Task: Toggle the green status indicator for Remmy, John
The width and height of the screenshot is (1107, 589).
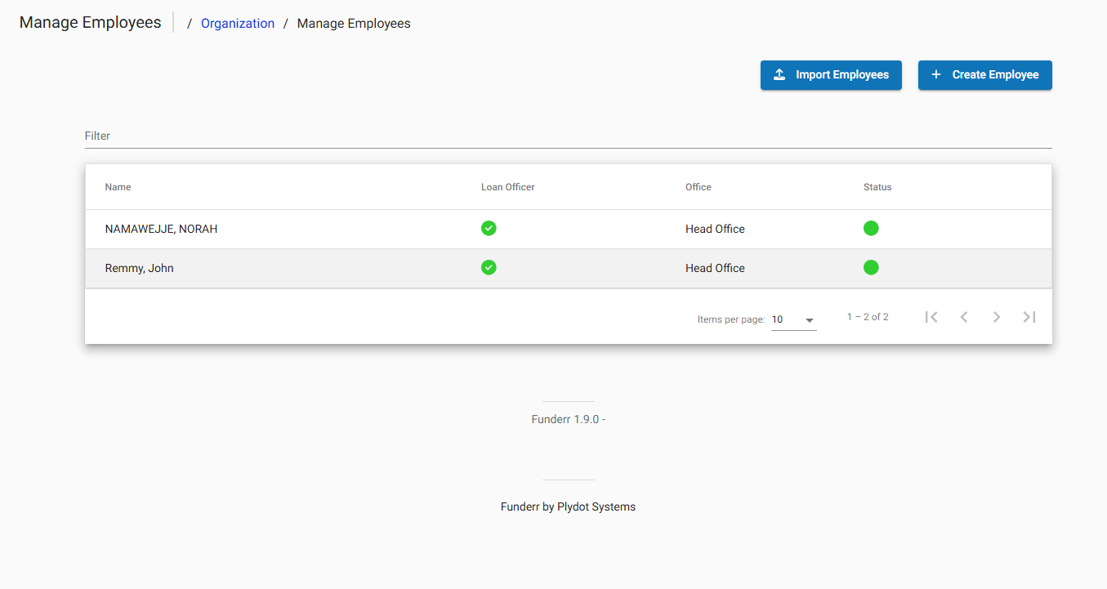Action: (871, 267)
